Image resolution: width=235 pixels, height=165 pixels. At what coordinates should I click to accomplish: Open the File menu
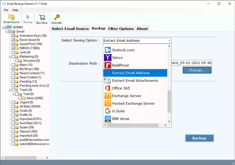6,10
